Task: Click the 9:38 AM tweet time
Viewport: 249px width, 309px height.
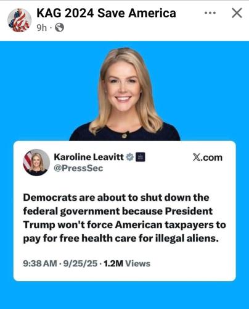Action: 40,263
